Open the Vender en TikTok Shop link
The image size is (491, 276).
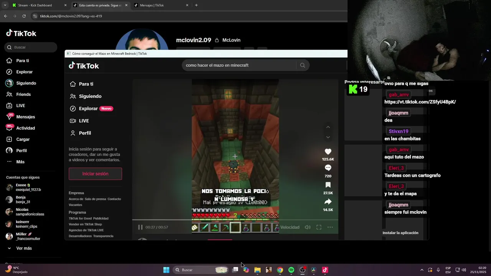click(85, 224)
